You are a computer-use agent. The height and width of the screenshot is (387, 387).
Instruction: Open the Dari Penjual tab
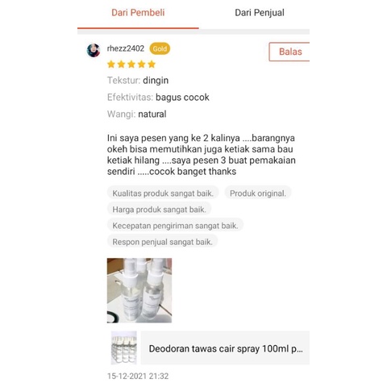[x=260, y=13]
